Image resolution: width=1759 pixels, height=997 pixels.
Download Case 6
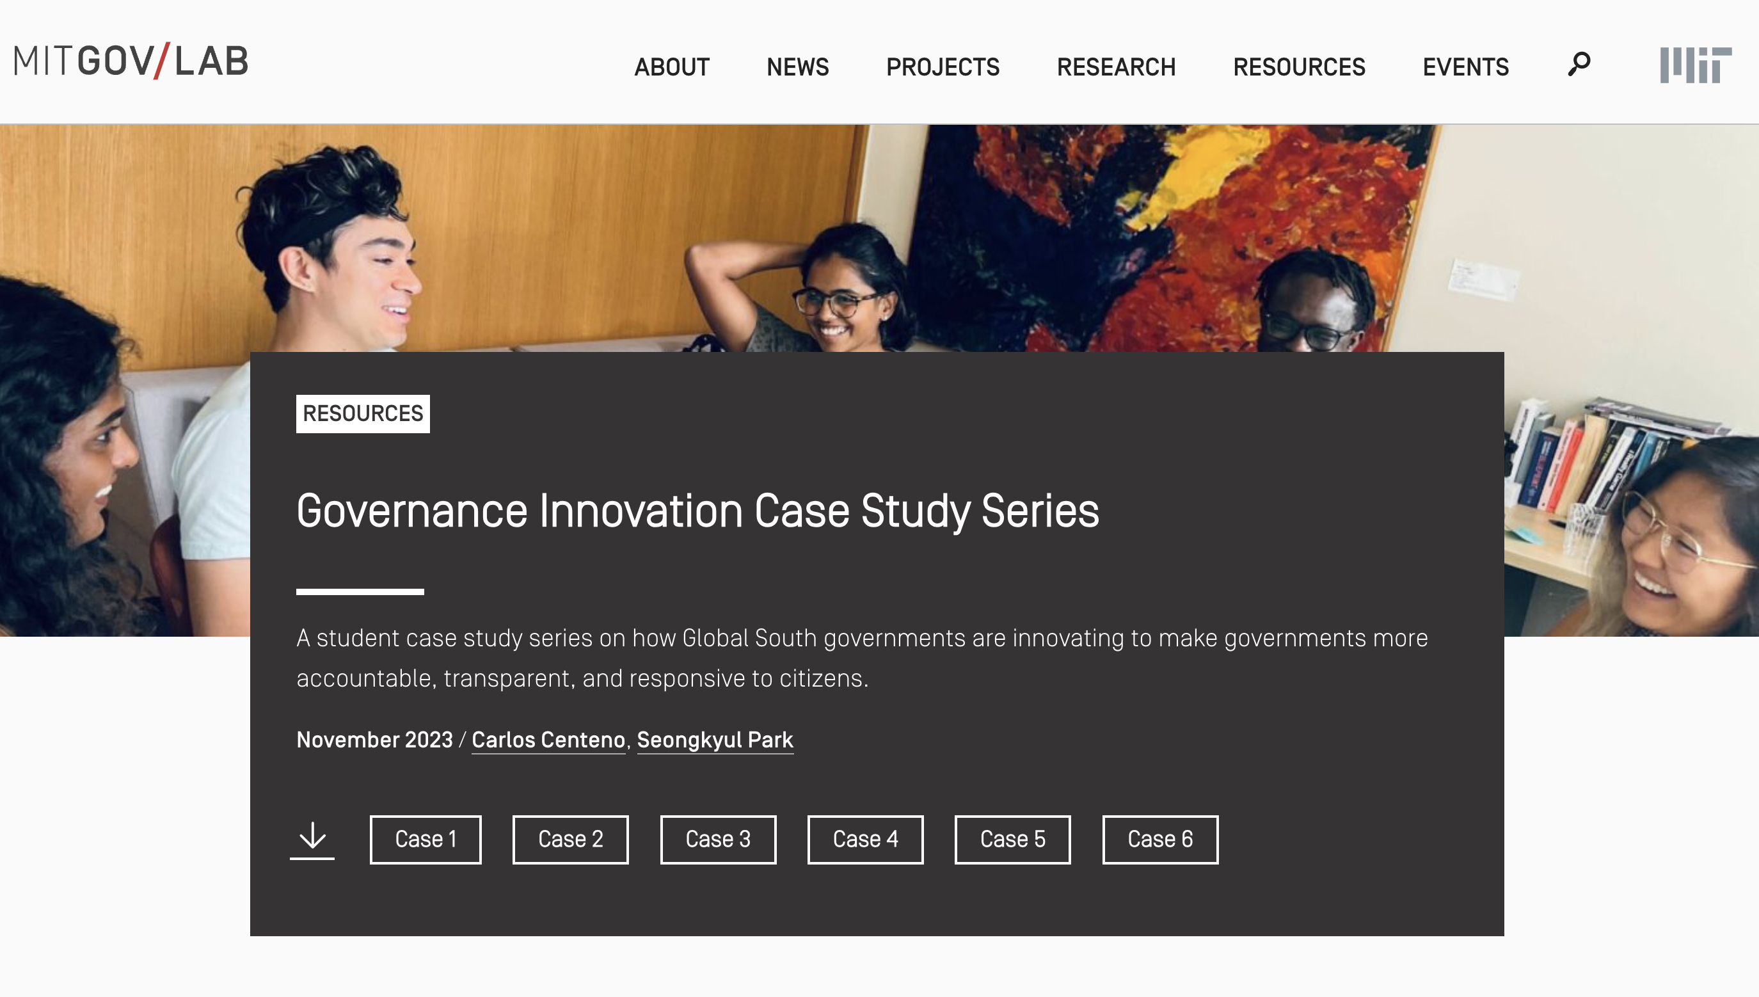[x=1159, y=839]
